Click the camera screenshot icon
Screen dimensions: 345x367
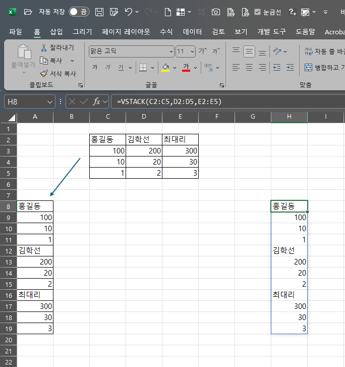coord(215,12)
